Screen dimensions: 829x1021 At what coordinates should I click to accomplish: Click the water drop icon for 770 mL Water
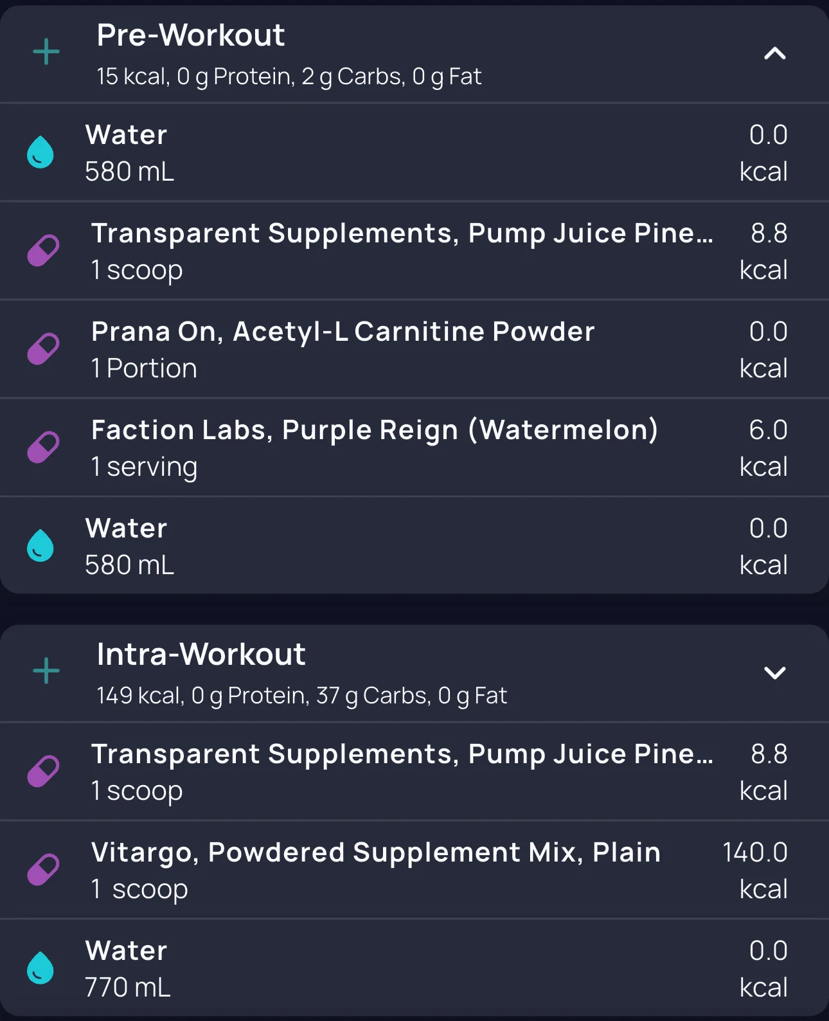tap(40, 968)
